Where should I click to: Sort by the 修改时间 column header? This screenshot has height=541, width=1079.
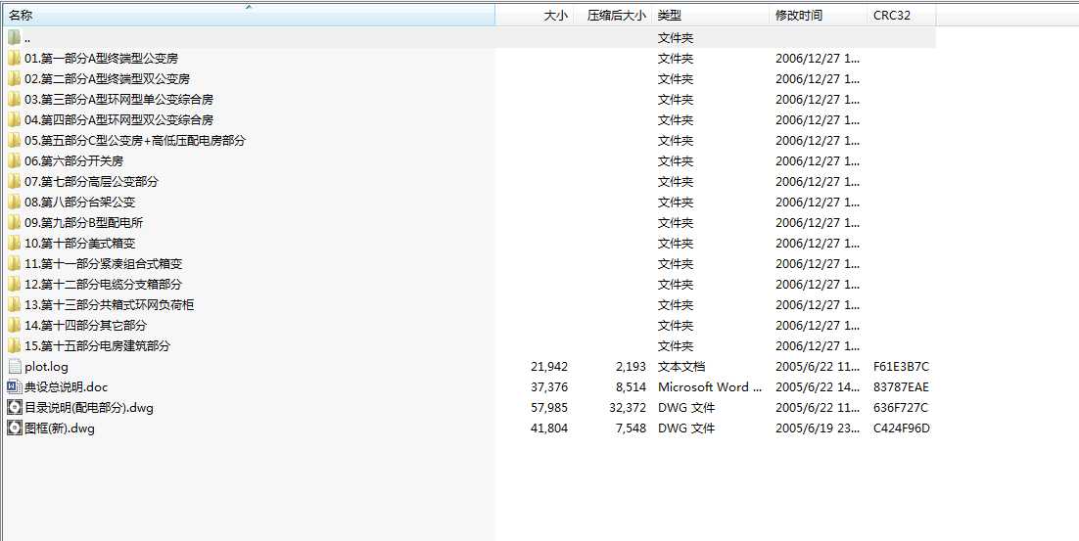tap(819, 15)
